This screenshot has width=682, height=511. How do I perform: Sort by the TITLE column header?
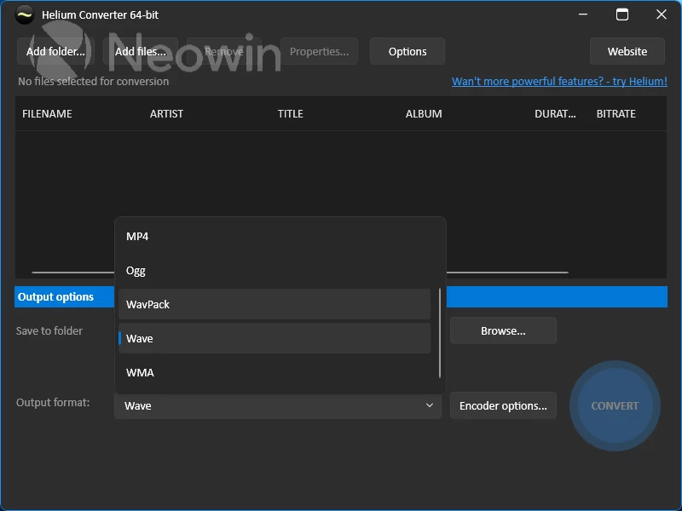point(291,114)
